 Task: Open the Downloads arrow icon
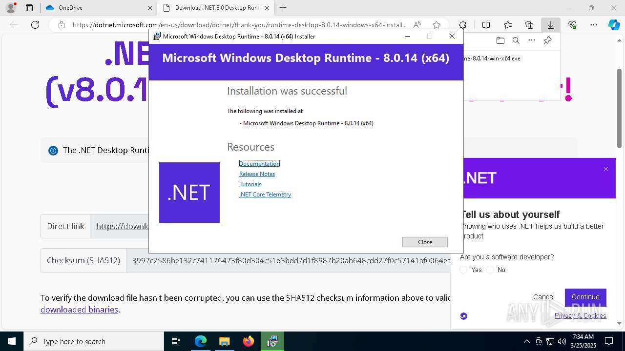click(x=551, y=25)
